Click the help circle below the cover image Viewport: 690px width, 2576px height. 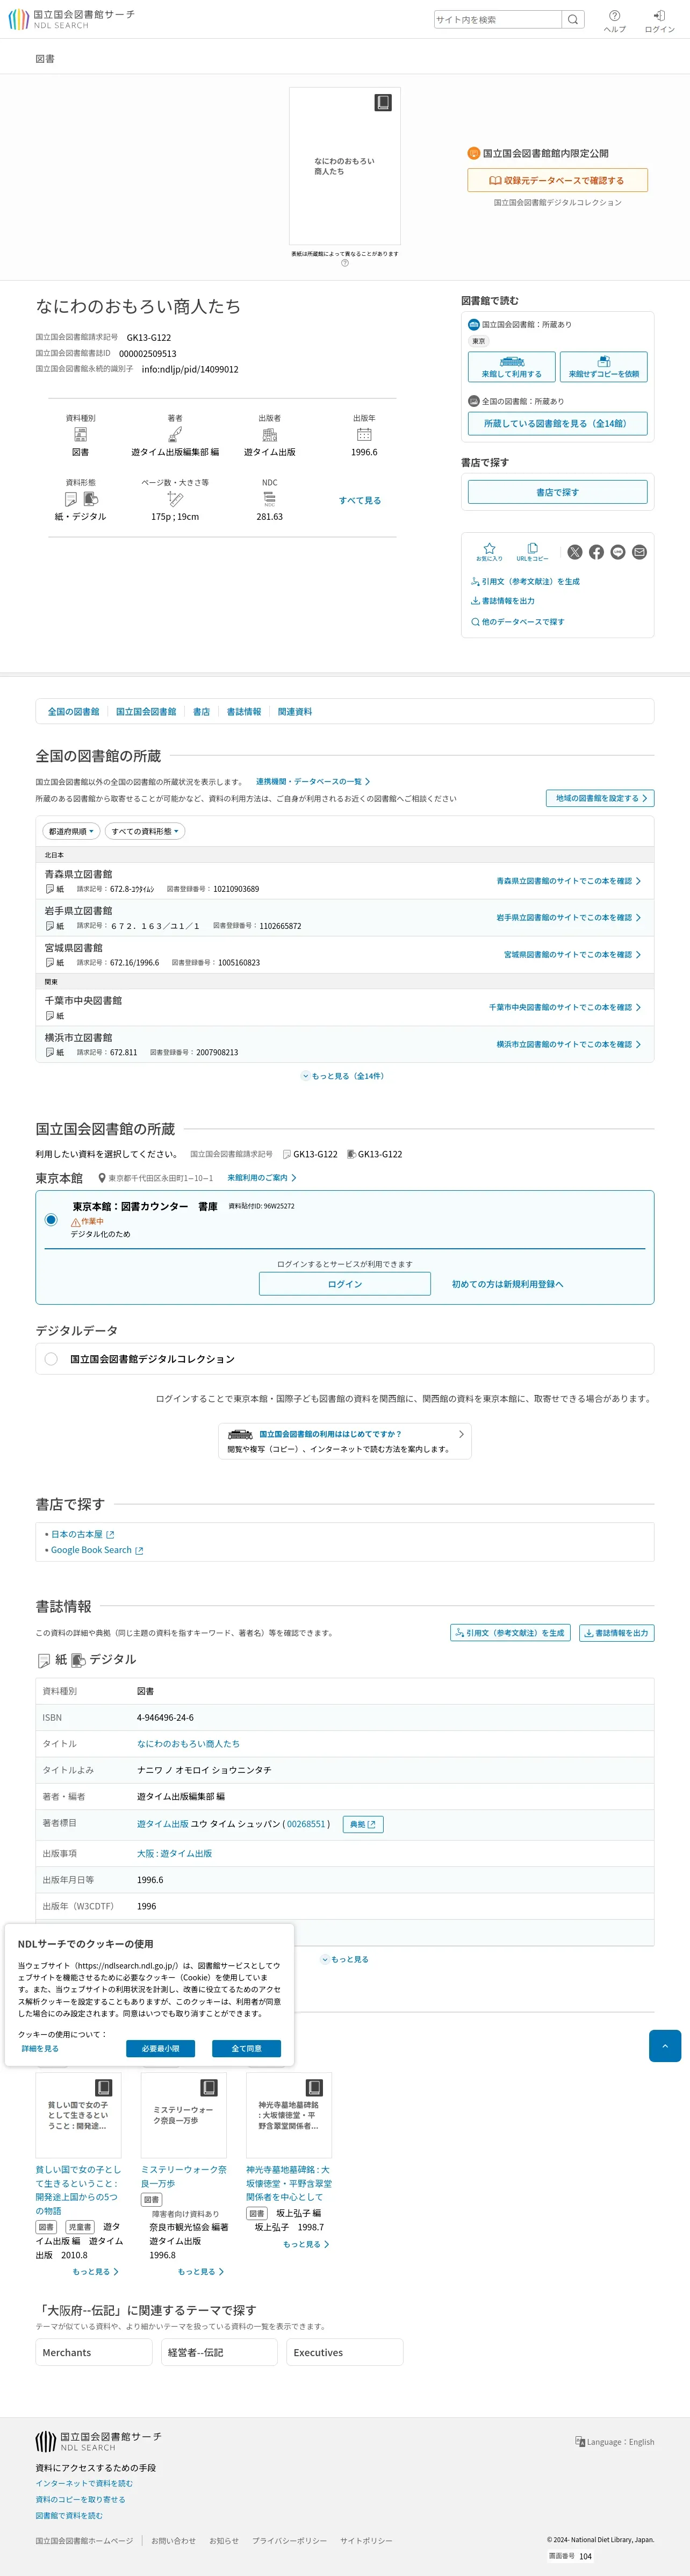pos(345,264)
